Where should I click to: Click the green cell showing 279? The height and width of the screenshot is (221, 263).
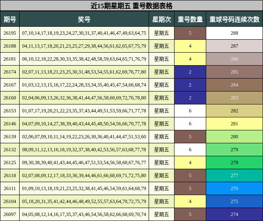click(x=234, y=150)
